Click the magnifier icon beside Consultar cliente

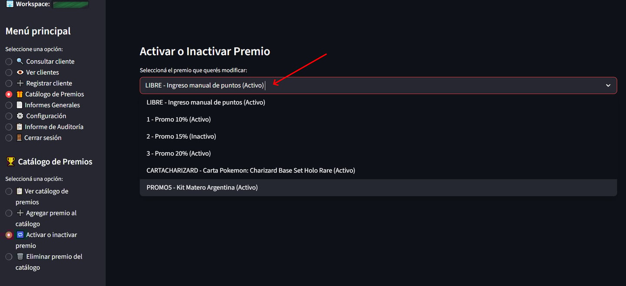click(20, 61)
